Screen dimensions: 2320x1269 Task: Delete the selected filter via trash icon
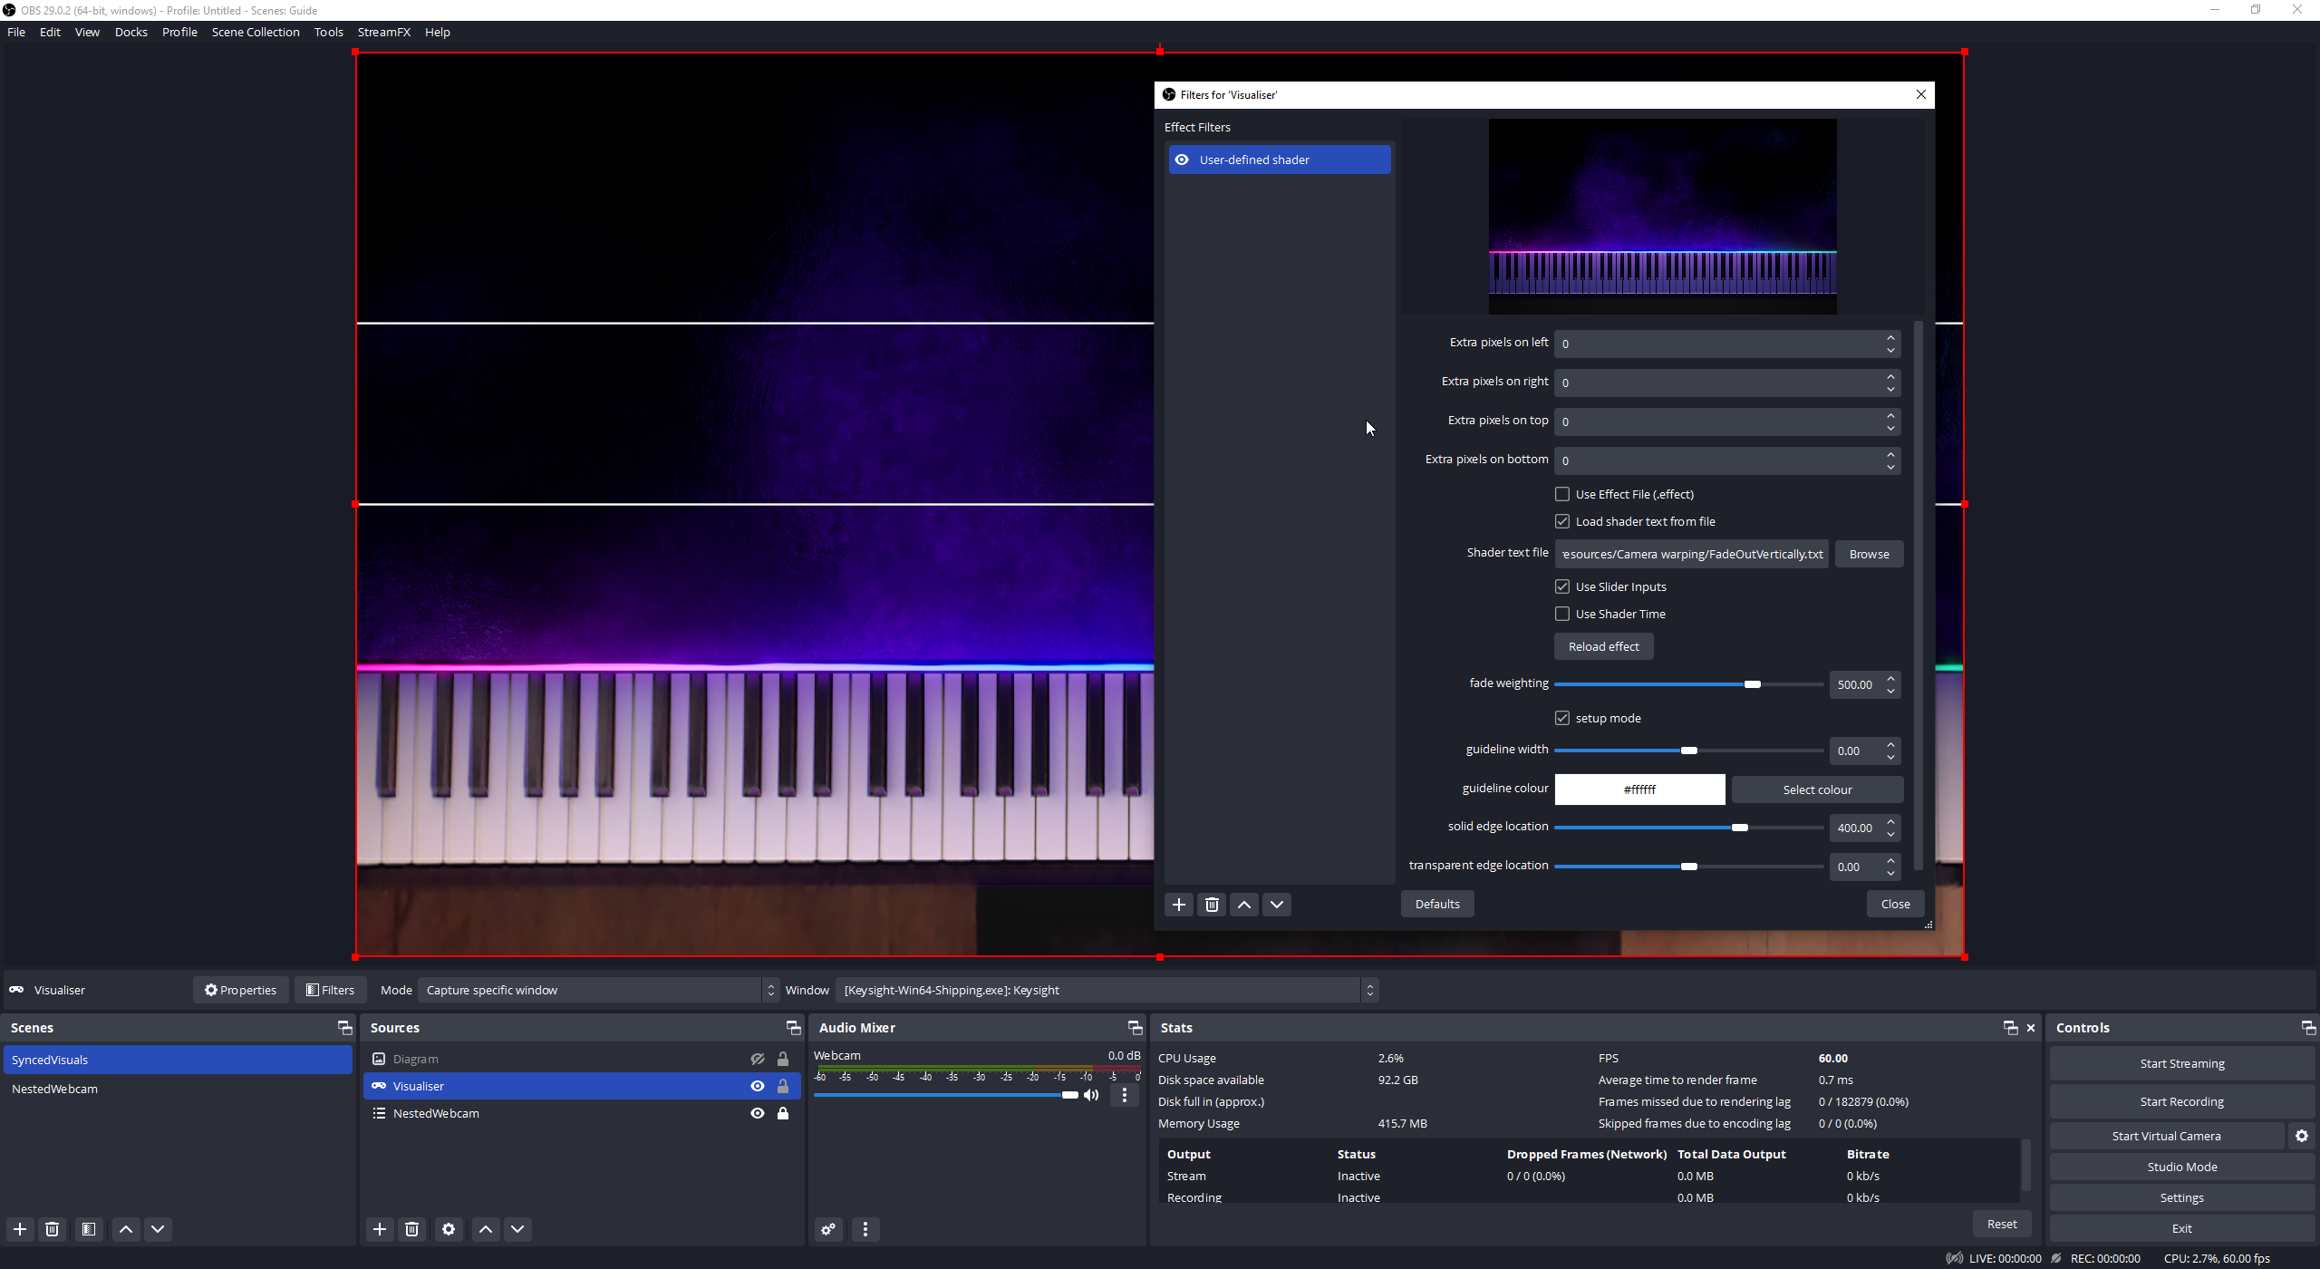pos(1212,905)
